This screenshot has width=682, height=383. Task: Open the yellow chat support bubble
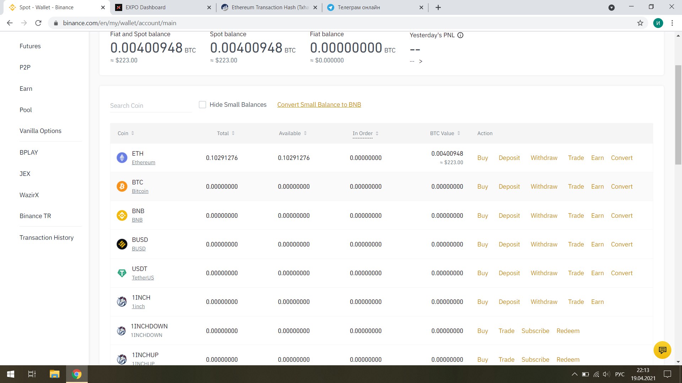coord(662,350)
